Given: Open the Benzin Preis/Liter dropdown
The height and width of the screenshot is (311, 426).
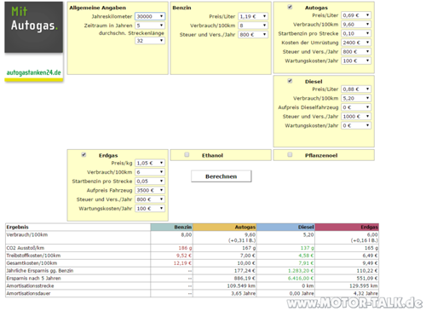Looking at the screenshot, I should pyautogui.click(x=253, y=16).
